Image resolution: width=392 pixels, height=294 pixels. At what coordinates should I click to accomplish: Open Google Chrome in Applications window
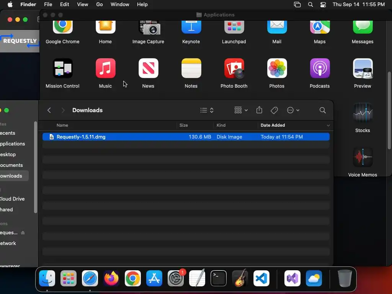[x=62, y=27]
